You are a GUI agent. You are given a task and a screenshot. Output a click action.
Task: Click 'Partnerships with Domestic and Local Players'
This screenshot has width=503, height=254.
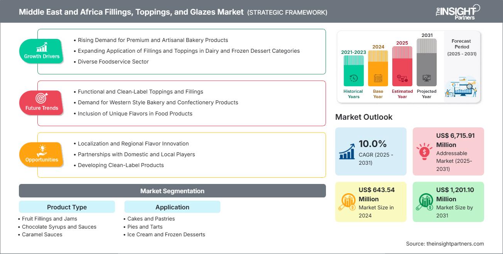(136, 154)
